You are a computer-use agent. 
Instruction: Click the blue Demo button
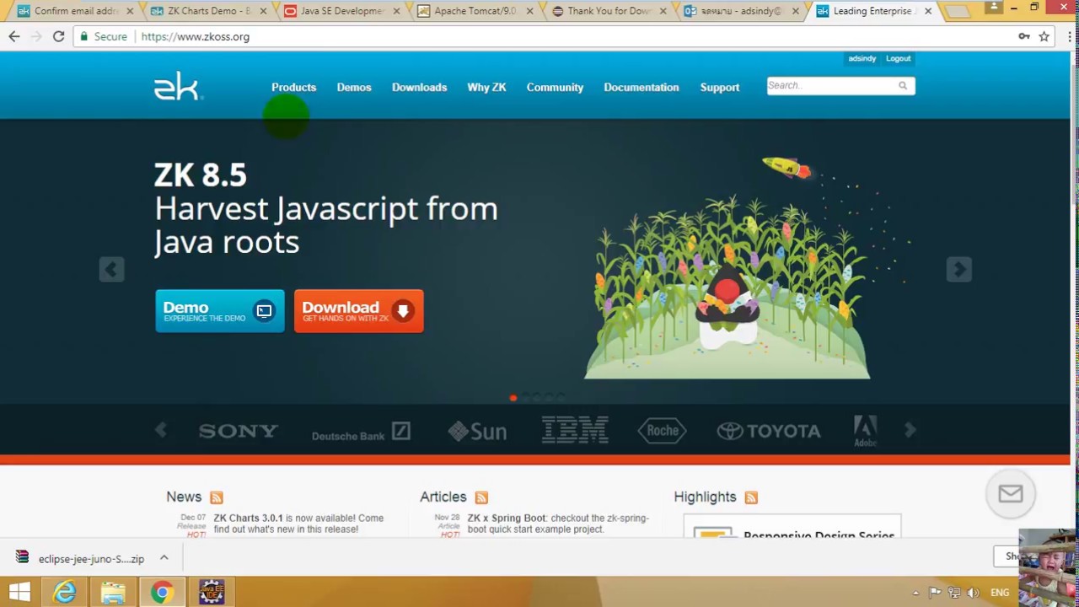[x=219, y=311]
